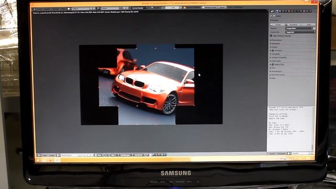Open the Display dropdown showing Image Editor

pyautogui.click(x=299, y=28)
